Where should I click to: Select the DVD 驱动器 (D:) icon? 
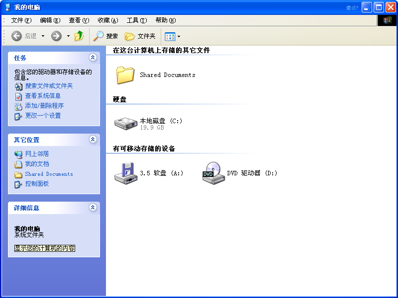pyautogui.click(x=213, y=173)
